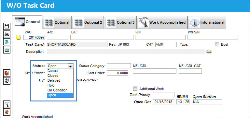Click the Status Category field
250x118 pixels.
pyautogui.click(x=118, y=66)
